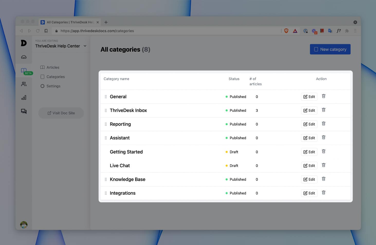The width and height of the screenshot is (376, 245).
Task: Delete the General category via trash icon
Action: tap(324, 96)
